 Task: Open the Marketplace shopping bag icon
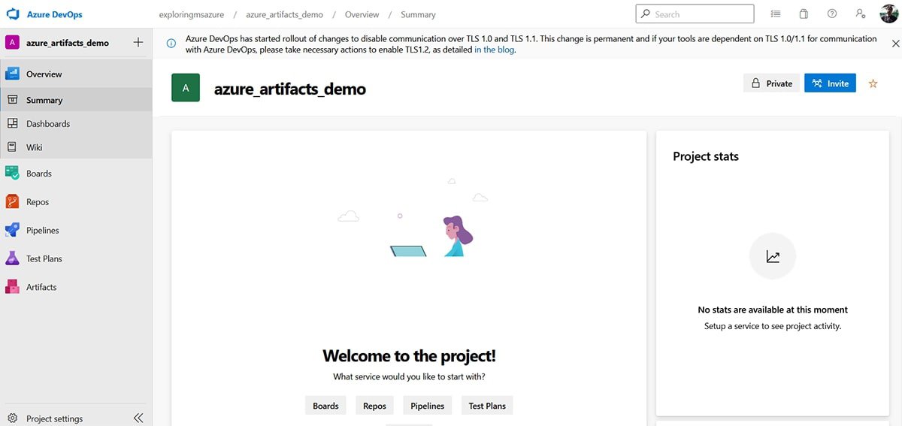[x=804, y=14]
